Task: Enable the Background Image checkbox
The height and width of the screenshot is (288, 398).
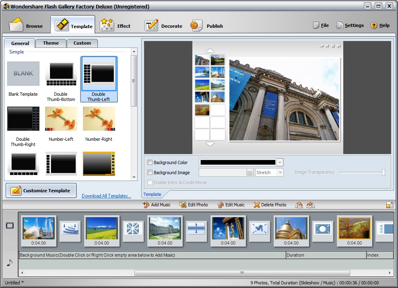Action: pos(151,172)
